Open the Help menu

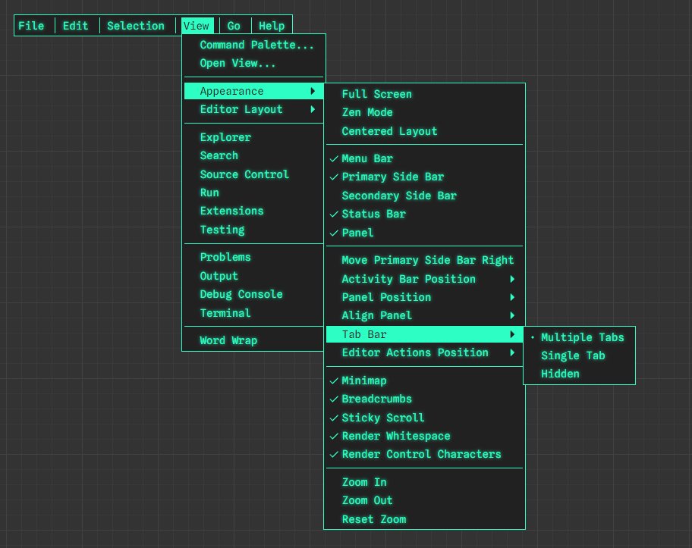click(272, 26)
